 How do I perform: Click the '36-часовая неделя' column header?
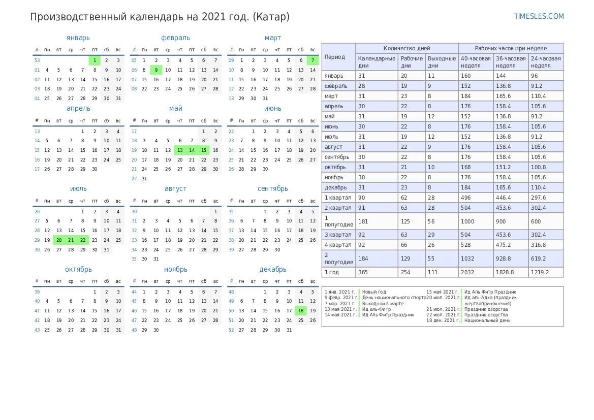511,62
